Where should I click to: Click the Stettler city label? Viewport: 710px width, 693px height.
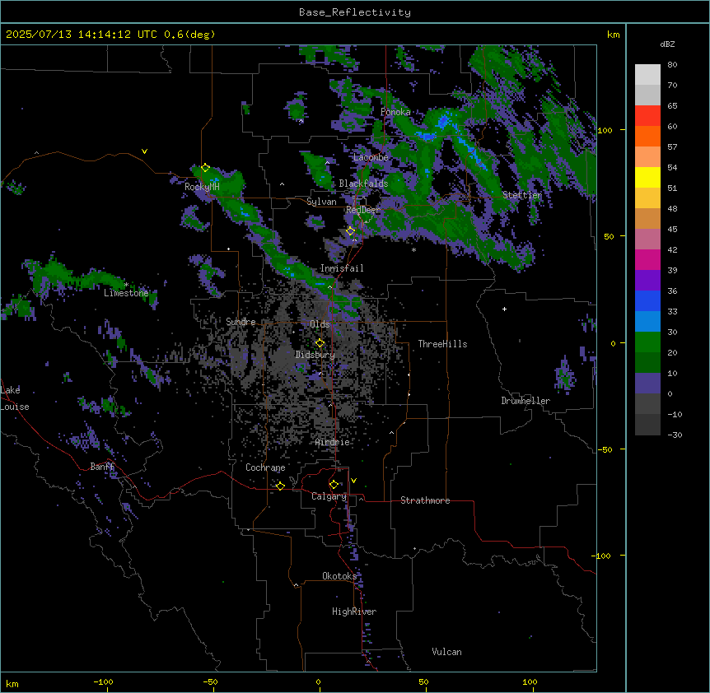point(522,195)
